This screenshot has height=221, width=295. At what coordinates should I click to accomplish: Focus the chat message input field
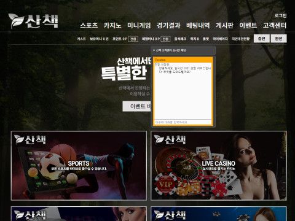pyautogui.click(x=183, y=122)
